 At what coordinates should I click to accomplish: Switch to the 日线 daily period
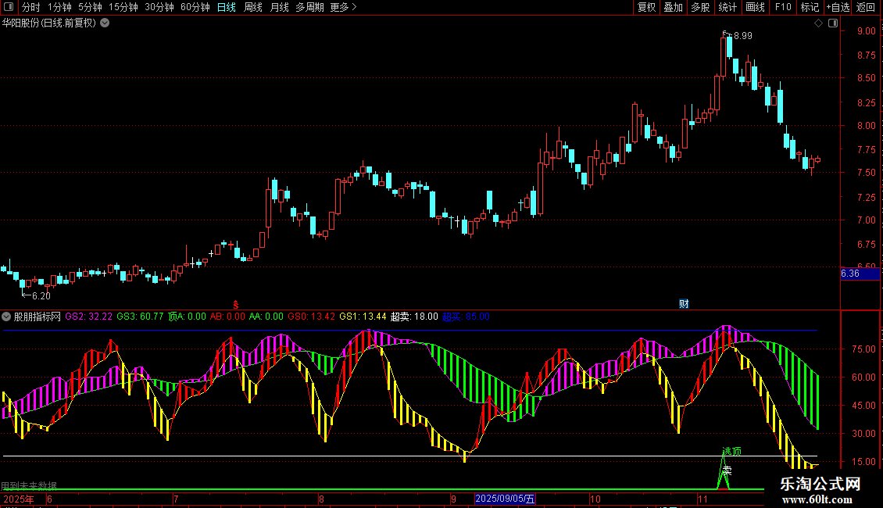point(226,7)
